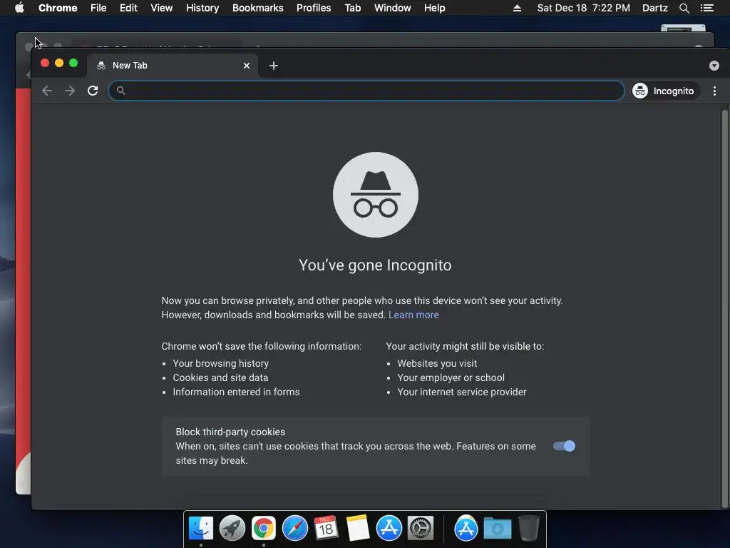Screen dimensions: 730x548
Task: Open the Trash in the Dock
Action: click(529, 529)
